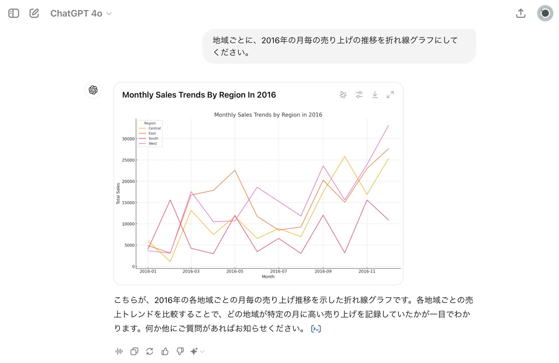The width and height of the screenshot is (559, 363).
Task: Download the chart image
Action: pos(375,95)
